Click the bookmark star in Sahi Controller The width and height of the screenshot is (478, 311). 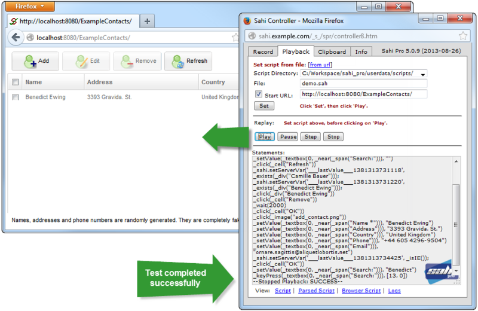[462, 36]
